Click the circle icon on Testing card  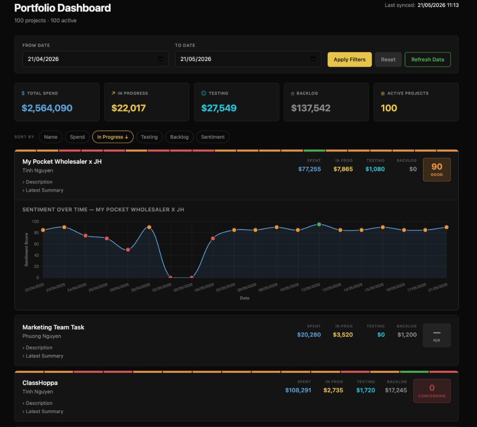click(204, 94)
